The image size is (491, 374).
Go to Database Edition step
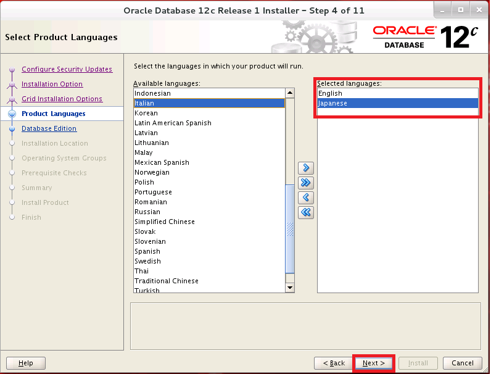[x=49, y=128]
